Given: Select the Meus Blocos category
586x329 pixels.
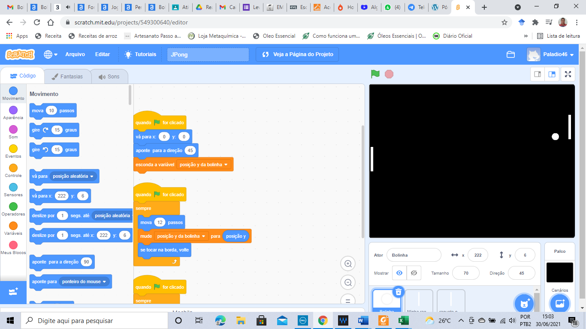Looking at the screenshot, I should click(x=13, y=248).
